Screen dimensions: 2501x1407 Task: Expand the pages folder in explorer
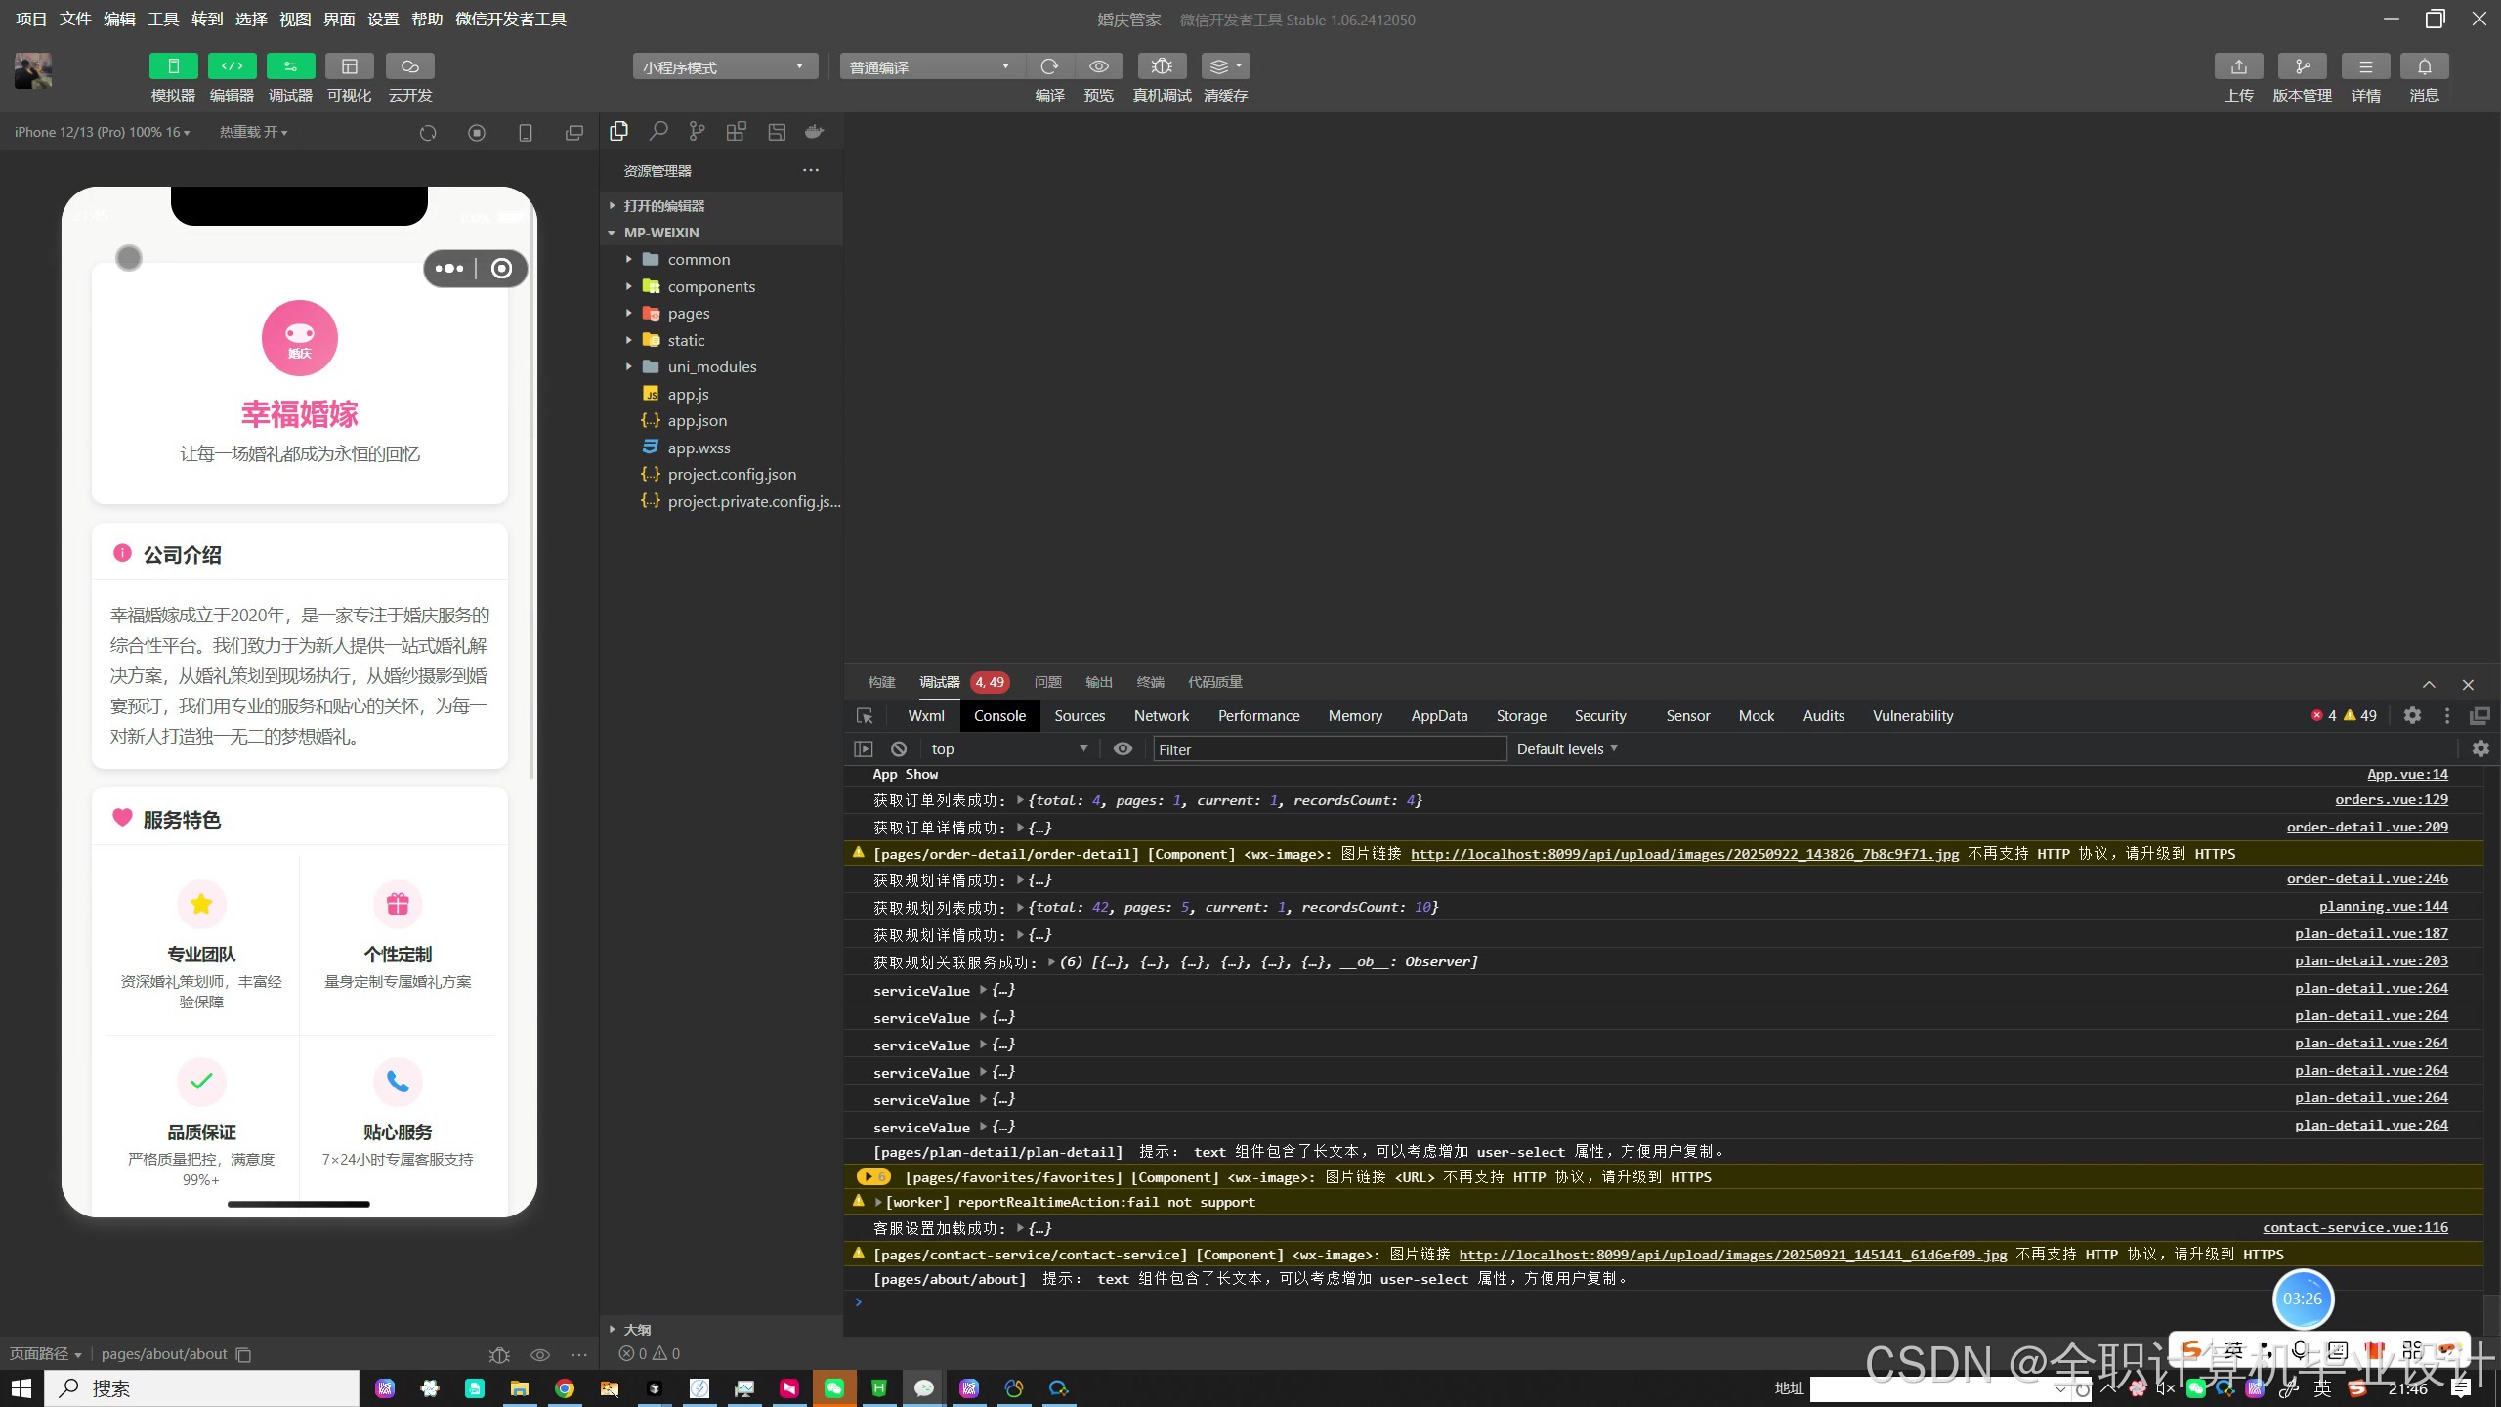pyautogui.click(x=688, y=314)
